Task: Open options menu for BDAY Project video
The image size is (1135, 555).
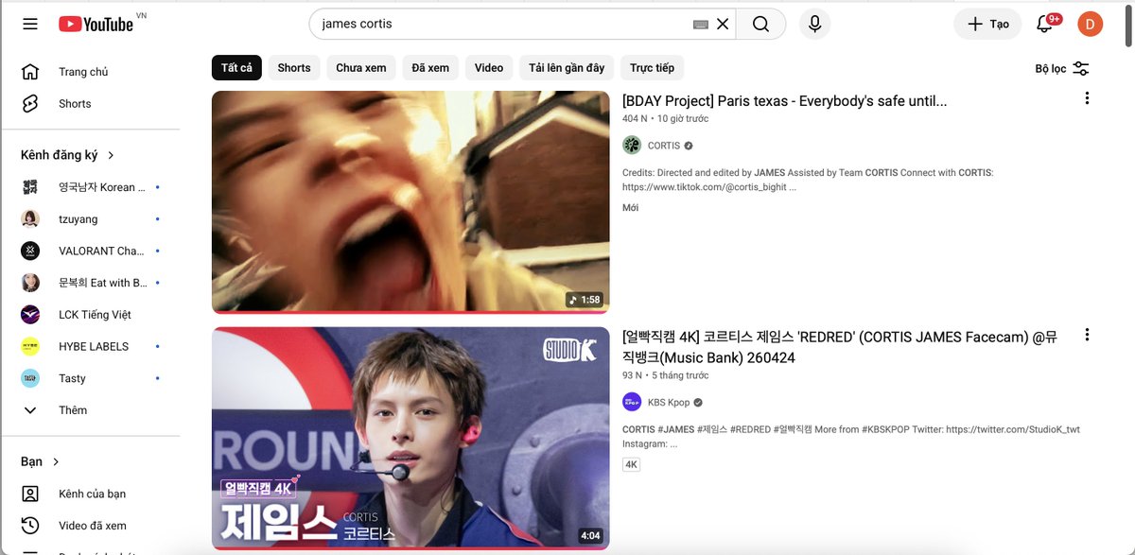Action: coord(1087,98)
